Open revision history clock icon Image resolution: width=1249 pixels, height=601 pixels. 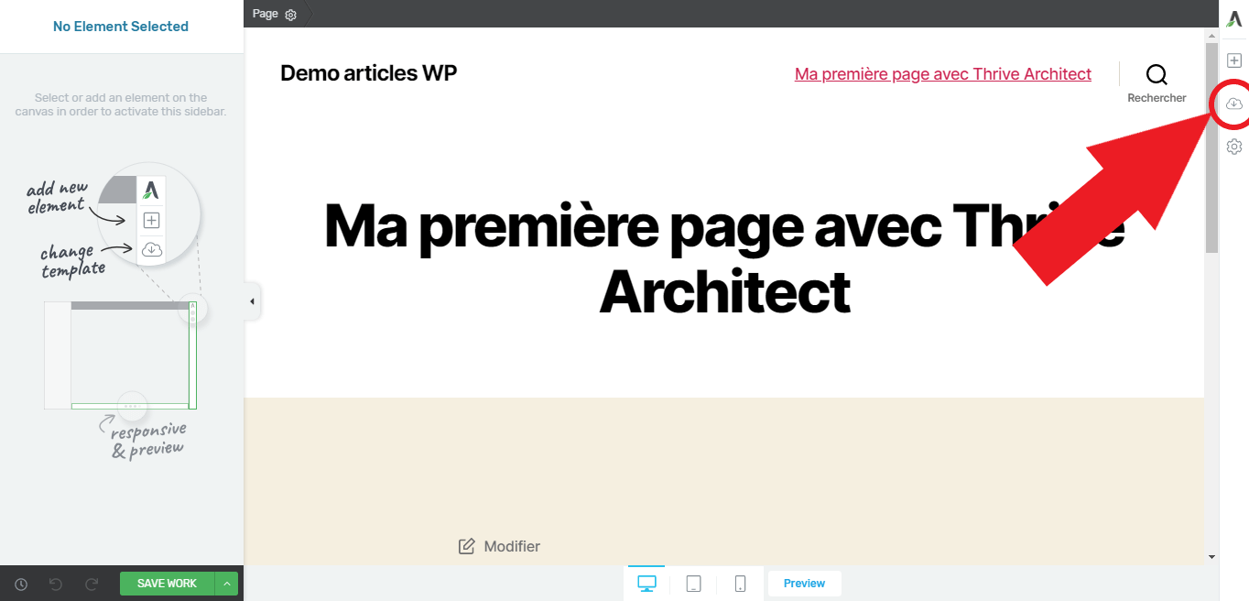click(21, 584)
